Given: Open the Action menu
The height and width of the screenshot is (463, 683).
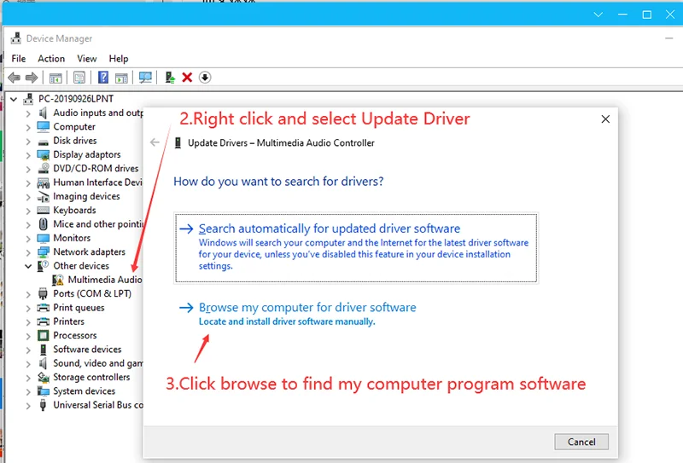Looking at the screenshot, I should tap(51, 59).
